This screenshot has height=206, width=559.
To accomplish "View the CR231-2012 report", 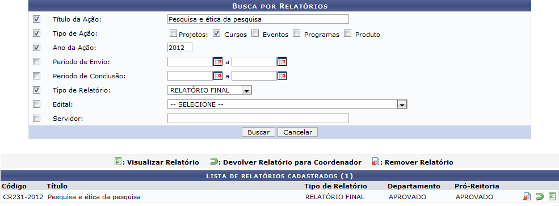I will [552, 196].
